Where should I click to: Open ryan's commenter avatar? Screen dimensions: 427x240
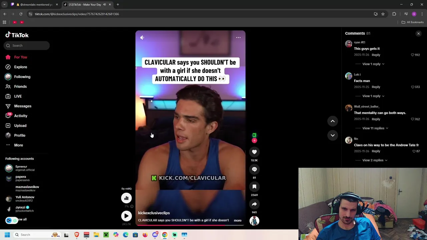(x=349, y=44)
